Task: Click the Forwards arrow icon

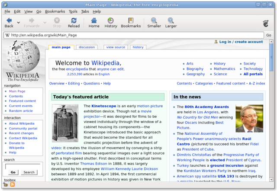Action: click(32, 20)
